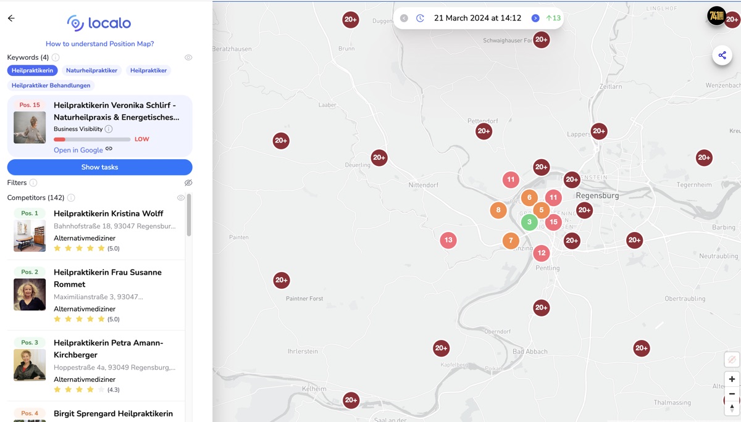Viewport: 741px width, 422px height.
Task: Open info icon next to Competitors (142)
Action: click(x=71, y=197)
